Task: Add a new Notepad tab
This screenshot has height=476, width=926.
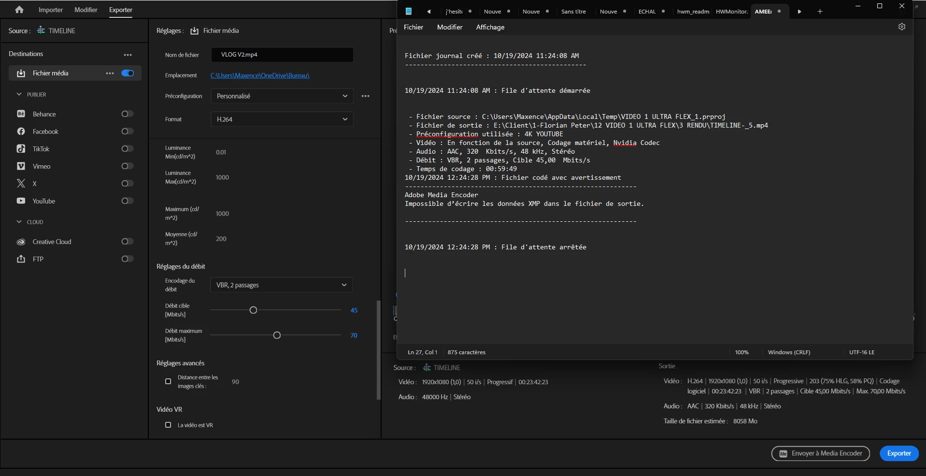Action: (820, 11)
